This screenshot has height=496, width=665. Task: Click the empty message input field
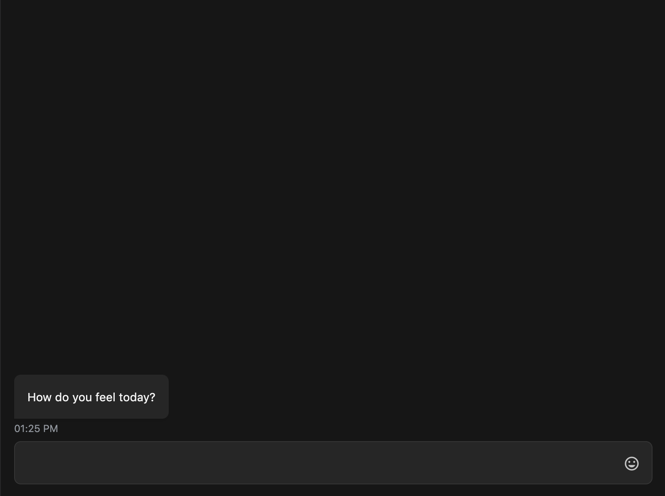[333, 462]
